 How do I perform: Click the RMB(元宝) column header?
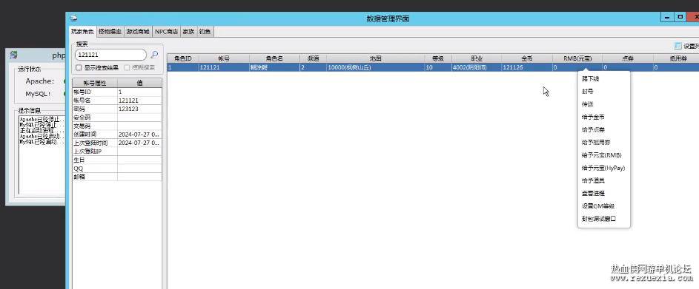pyautogui.click(x=577, y=58)
